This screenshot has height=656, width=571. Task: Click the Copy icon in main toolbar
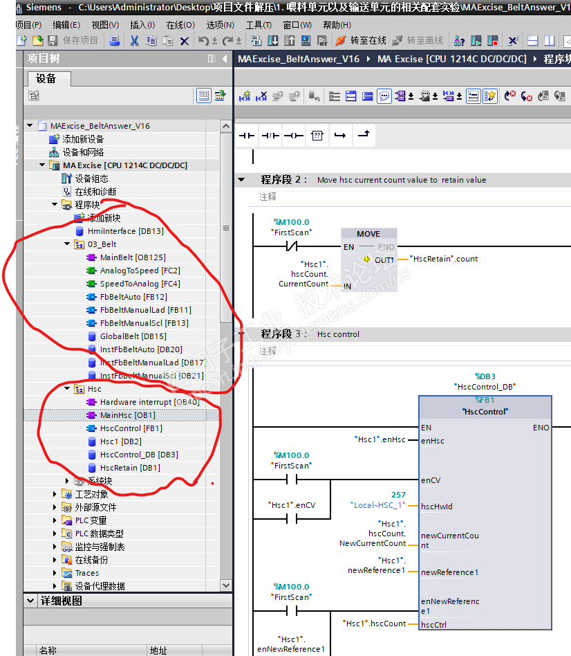coord(151,41)
